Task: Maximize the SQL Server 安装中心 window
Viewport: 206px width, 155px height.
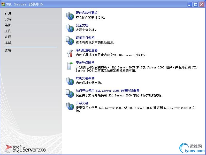Action: pyautogui.click(x=196, y=4)
